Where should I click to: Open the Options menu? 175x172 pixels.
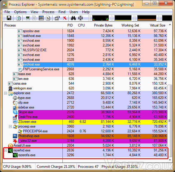[20, 12]
